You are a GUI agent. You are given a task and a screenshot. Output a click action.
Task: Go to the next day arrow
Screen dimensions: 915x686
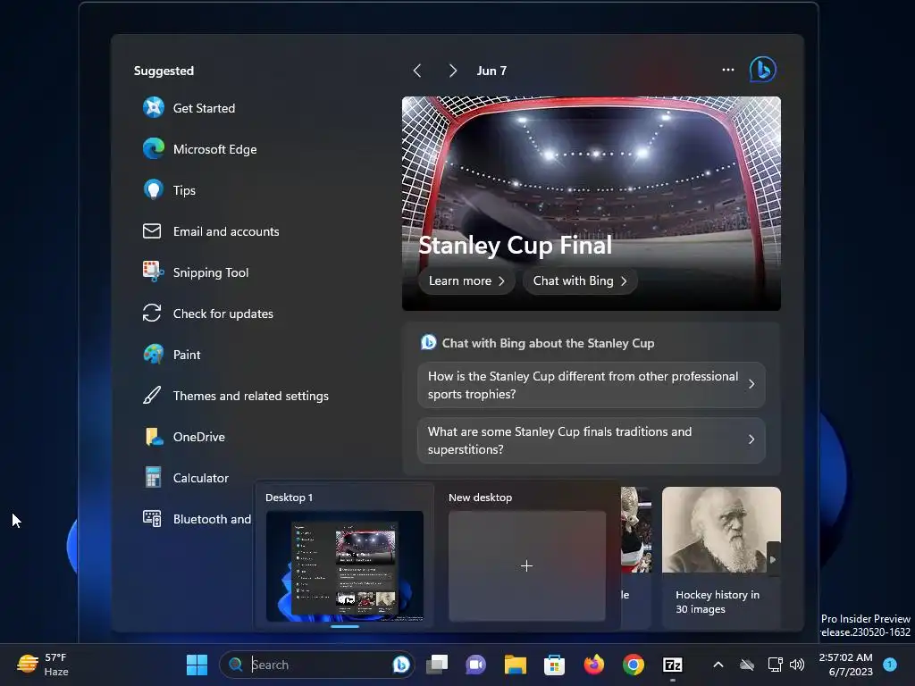(452, 71)
